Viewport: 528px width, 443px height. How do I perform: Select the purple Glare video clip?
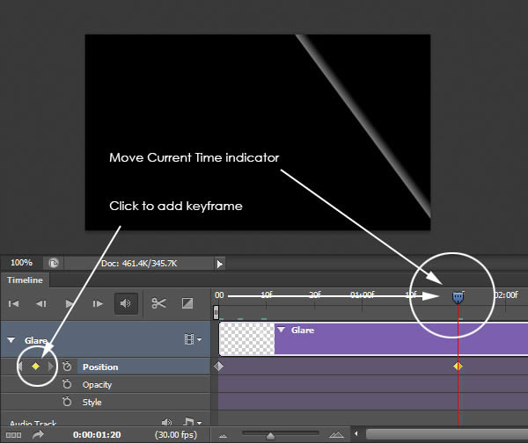[x=400, y=338]
